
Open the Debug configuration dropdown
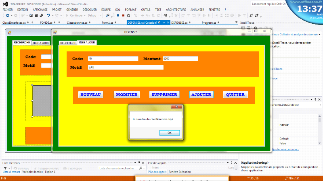click(95, 15)
